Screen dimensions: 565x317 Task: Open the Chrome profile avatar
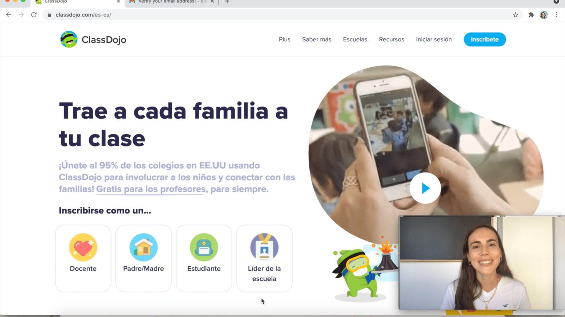pyautogui.click(x=543, y=15)
